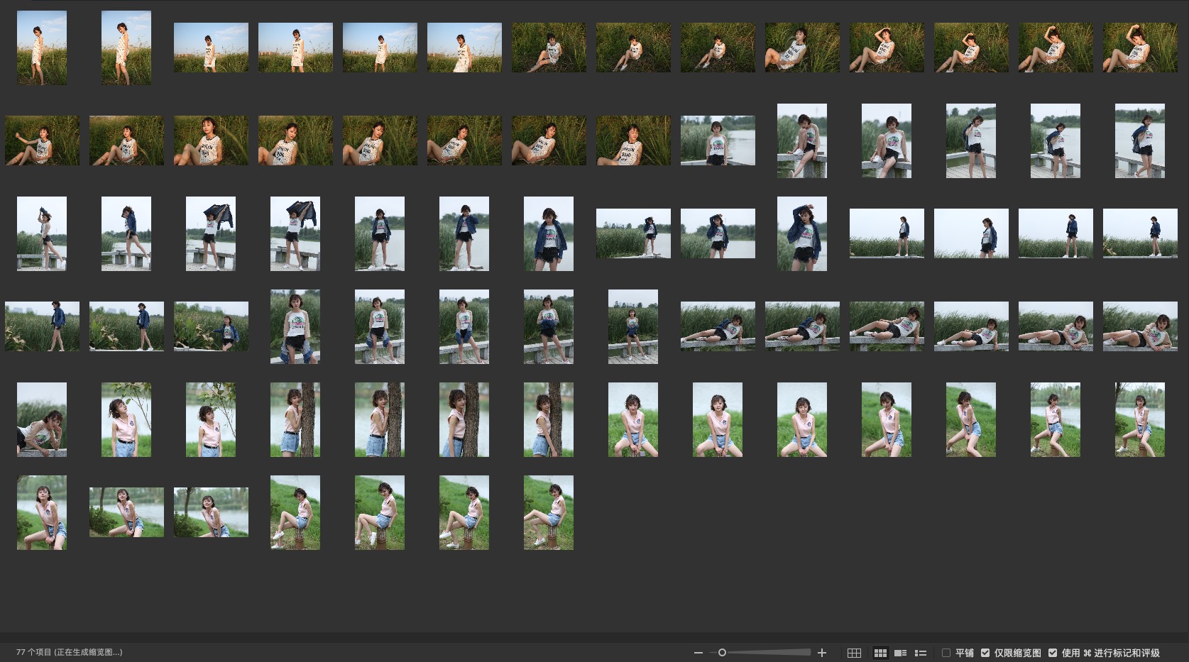
Task: Enable the 平铺 checkbox
Action: (x=946, y=653)
